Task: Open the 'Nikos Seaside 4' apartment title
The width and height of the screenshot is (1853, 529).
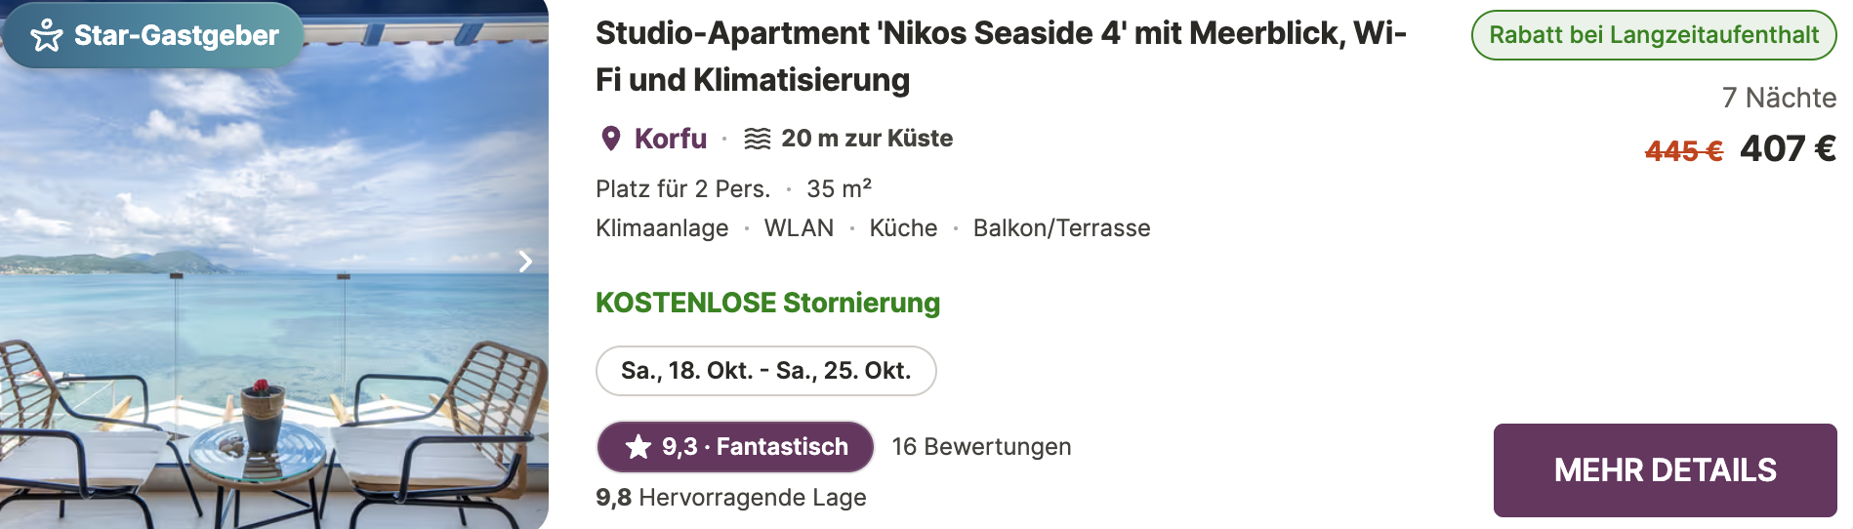Action: pos(1002,57)
